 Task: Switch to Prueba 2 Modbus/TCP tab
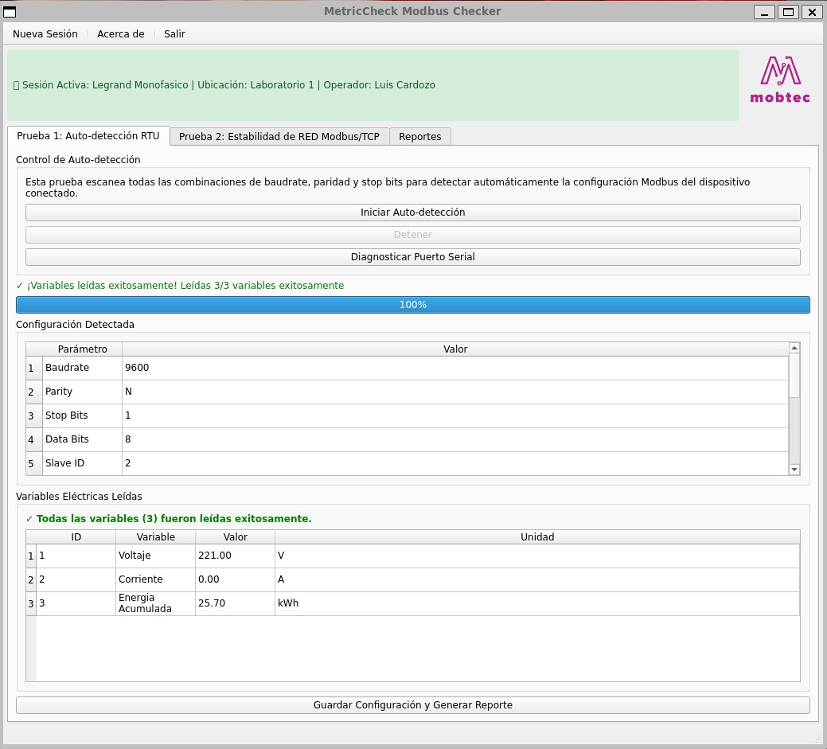pyautogui.click(x=279, y=137)
